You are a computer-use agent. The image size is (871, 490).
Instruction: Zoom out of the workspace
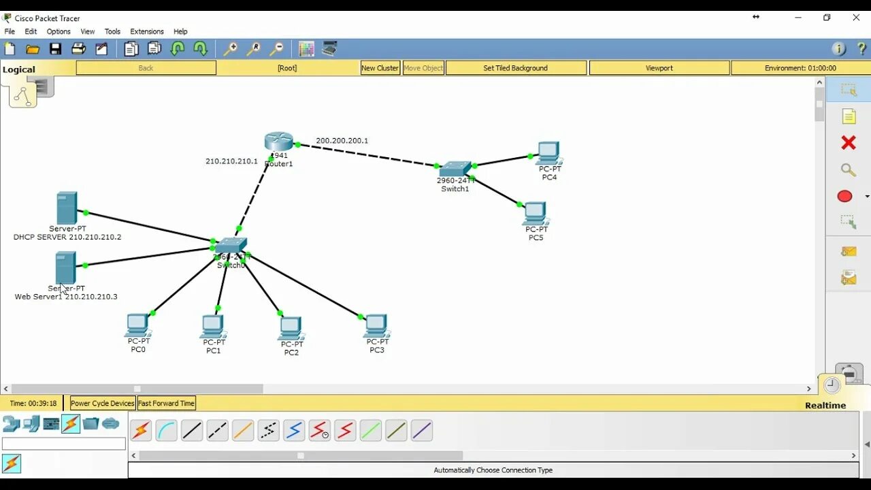coord(277,49)
